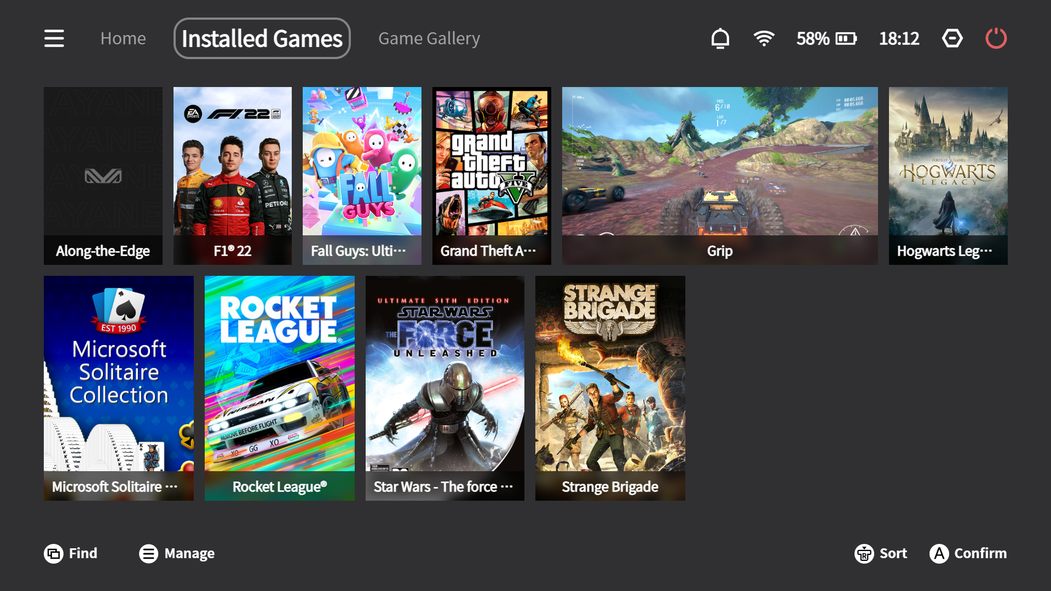
Task: Select the Rocket League game tile
Action: point(280,388)
